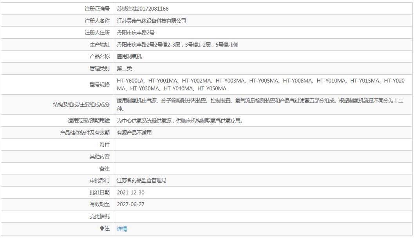Viewport: 414px width, 239px height.
Task: Select the model list starting HT-Y600LA
Action: (260, 84)
